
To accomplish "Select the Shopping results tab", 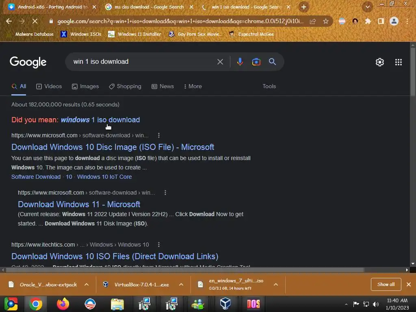I will [125, 87].
